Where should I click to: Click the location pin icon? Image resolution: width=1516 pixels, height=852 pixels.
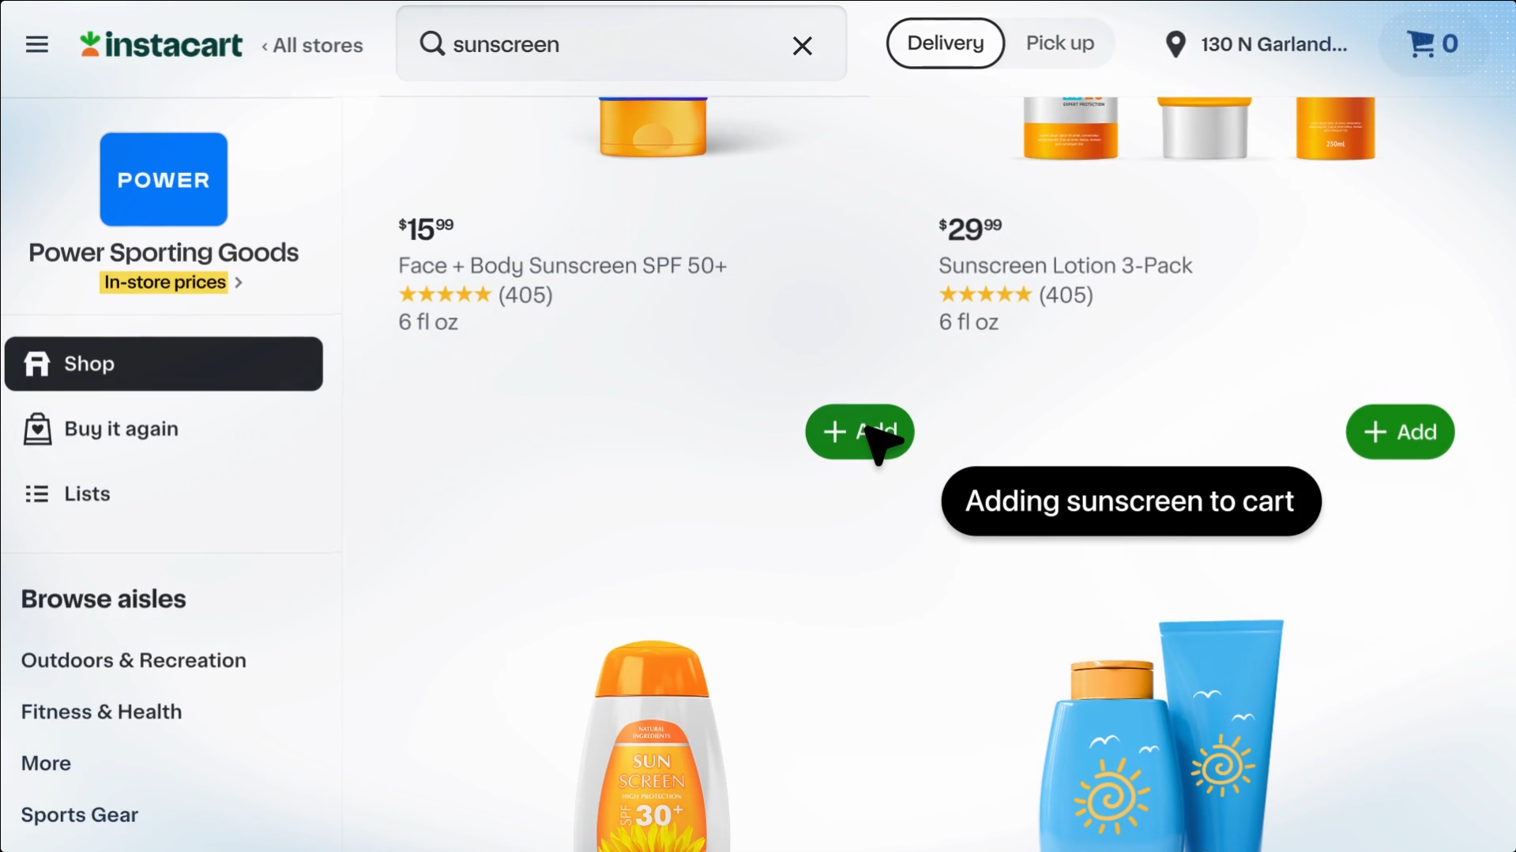click(1176, 44)
